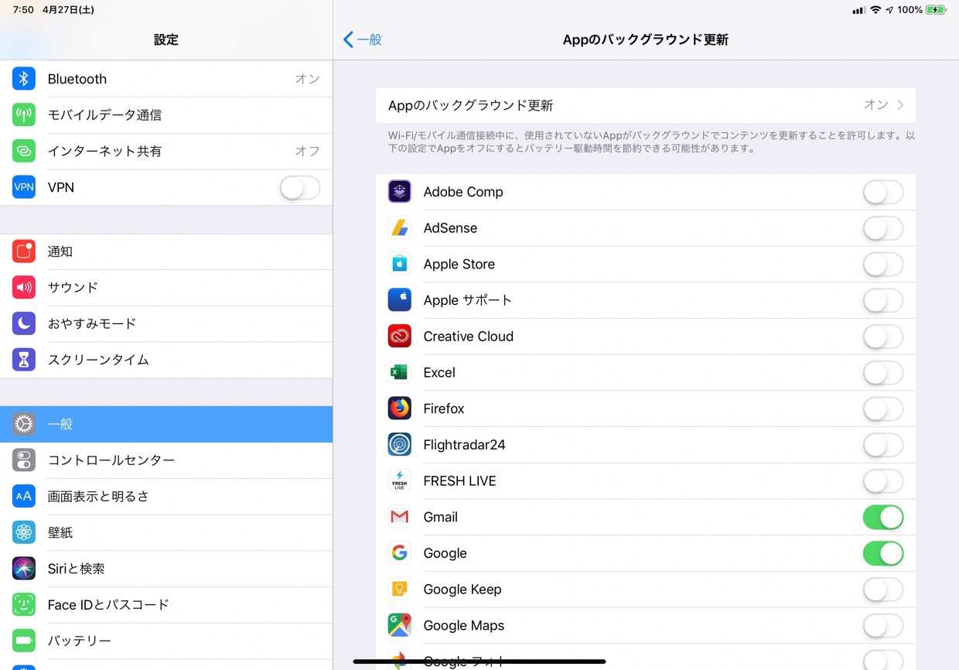959x670 pixels.
Task: Tap the personal hotspot link icon
Action: tap(24, 151)
